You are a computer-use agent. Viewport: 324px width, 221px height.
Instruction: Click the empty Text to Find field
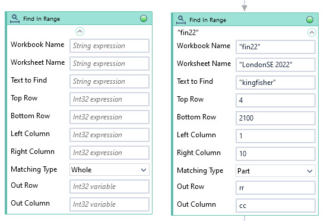pyautogui.click(x=109, y=81)
